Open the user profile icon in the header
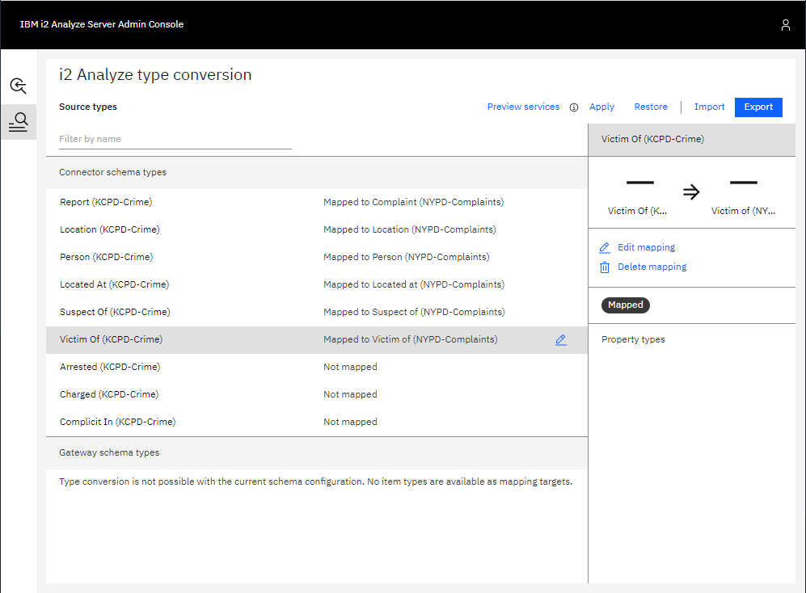Image resolution: width=806 pixels, height=593 pixels. click(x=785, y=25)
